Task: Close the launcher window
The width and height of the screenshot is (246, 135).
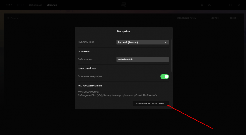Action: pos(239,5)
